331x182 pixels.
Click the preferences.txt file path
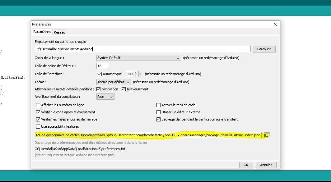click(x=80, y=149)
